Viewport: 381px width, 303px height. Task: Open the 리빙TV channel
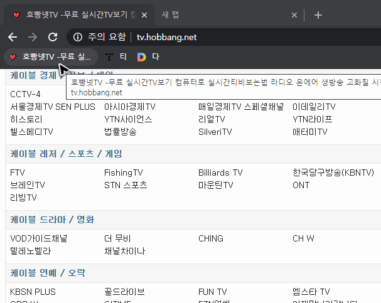[x=23, y=198]
